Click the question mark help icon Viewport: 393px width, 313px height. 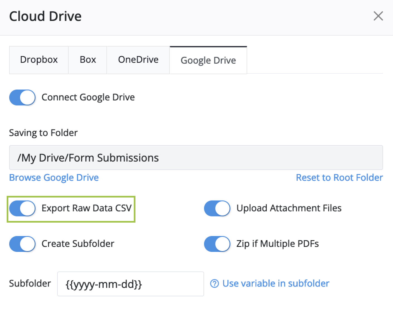pos(214,284)
